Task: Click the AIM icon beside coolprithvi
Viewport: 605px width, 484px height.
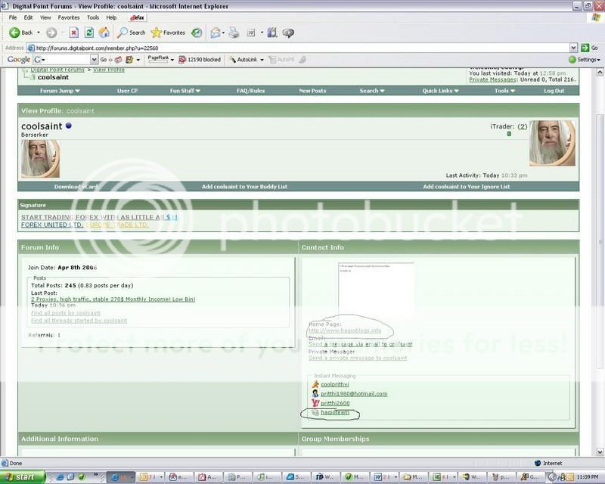Action: point(315,384)
